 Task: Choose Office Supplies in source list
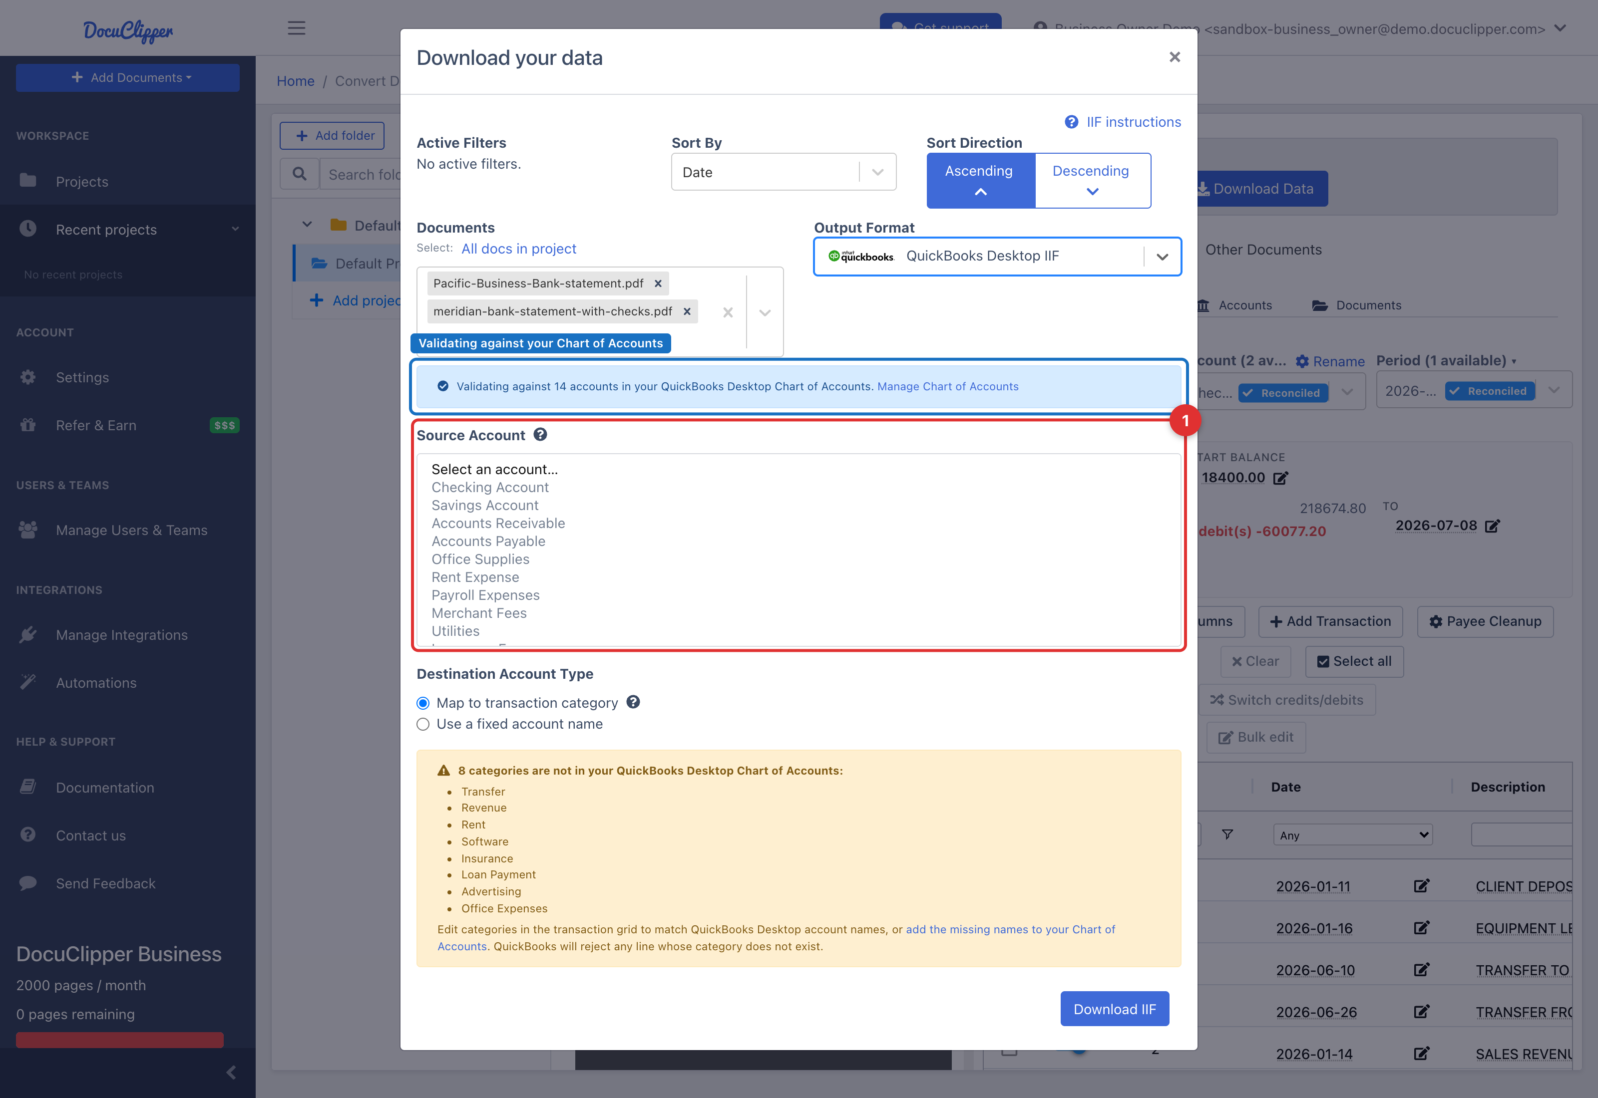coord(480,558)
